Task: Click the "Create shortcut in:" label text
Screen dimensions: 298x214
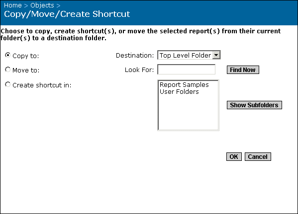Action: (42, 85)
